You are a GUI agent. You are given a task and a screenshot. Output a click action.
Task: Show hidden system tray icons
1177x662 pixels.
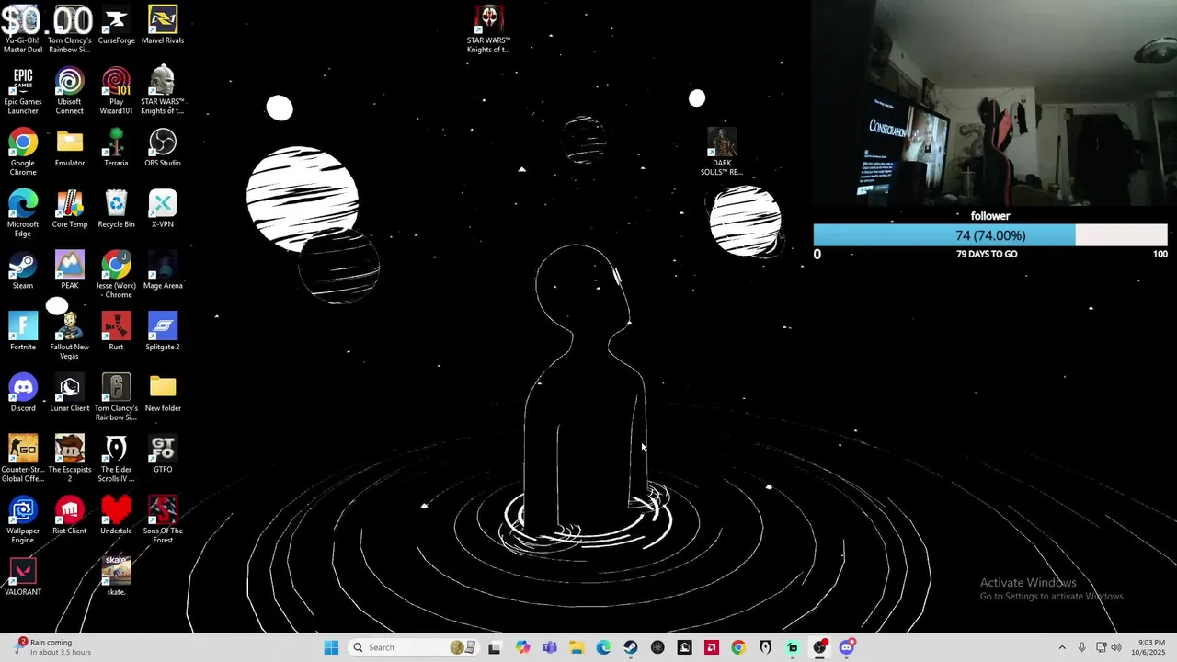click(1062, 647)
